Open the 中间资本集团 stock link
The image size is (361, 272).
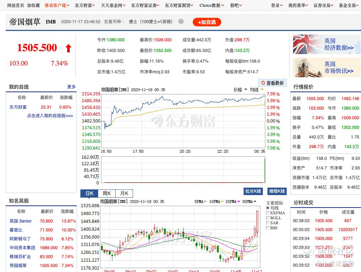[x=22, y=247]
